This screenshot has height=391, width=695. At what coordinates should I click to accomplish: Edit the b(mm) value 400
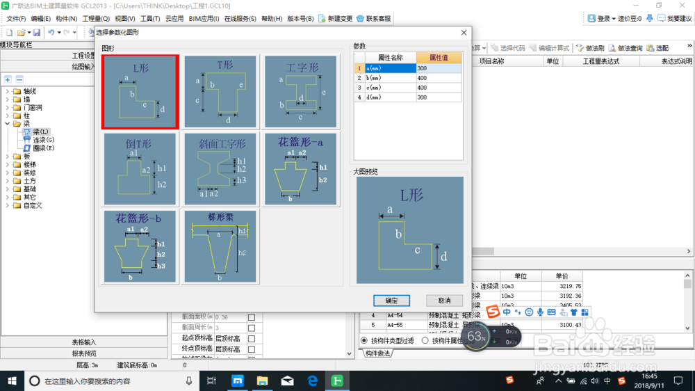point(439,78)
